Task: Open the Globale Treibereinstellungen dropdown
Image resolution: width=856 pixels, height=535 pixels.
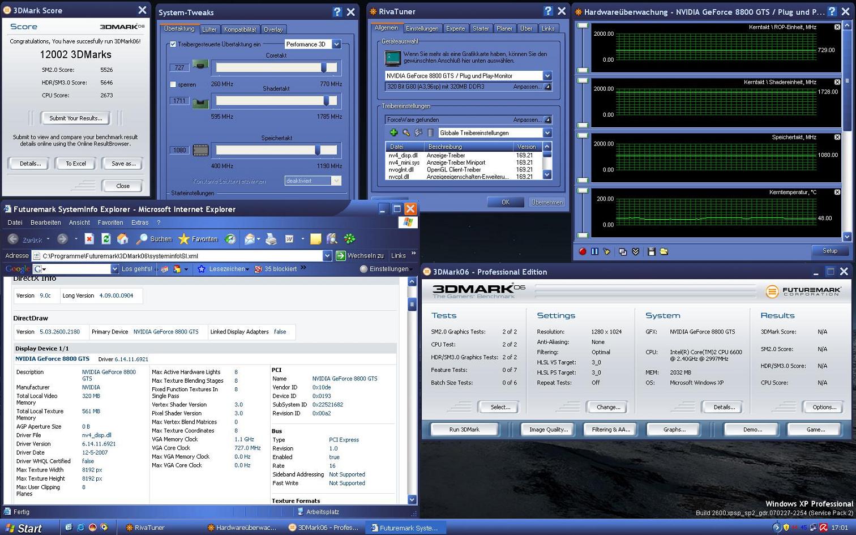Action: 547,133
